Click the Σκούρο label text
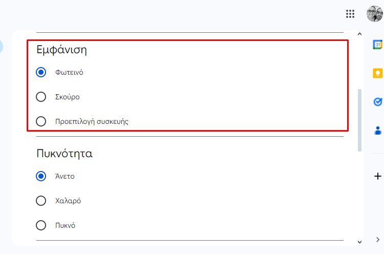This screenshot has height=256, width=384. pyautogui.click(x=68, y=97)
